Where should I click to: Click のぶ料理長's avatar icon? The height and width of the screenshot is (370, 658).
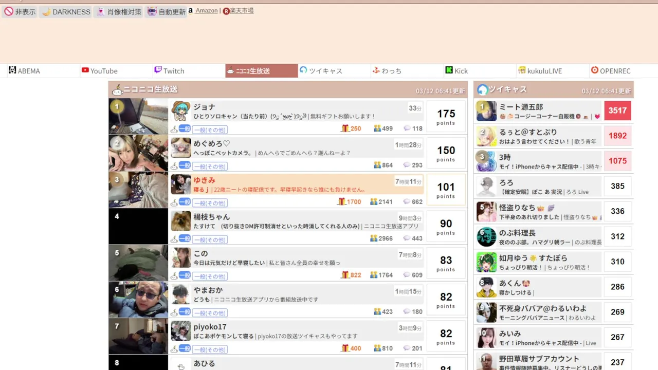486,237
